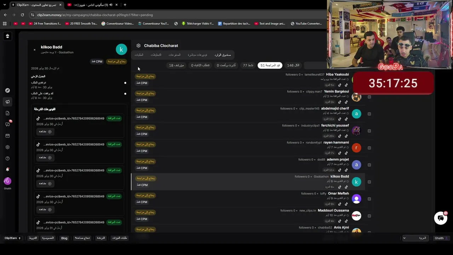Open the Blog link in the footer
Image resolution: width=453 pixels, height=255 pixels.
(x=64, y=238)
